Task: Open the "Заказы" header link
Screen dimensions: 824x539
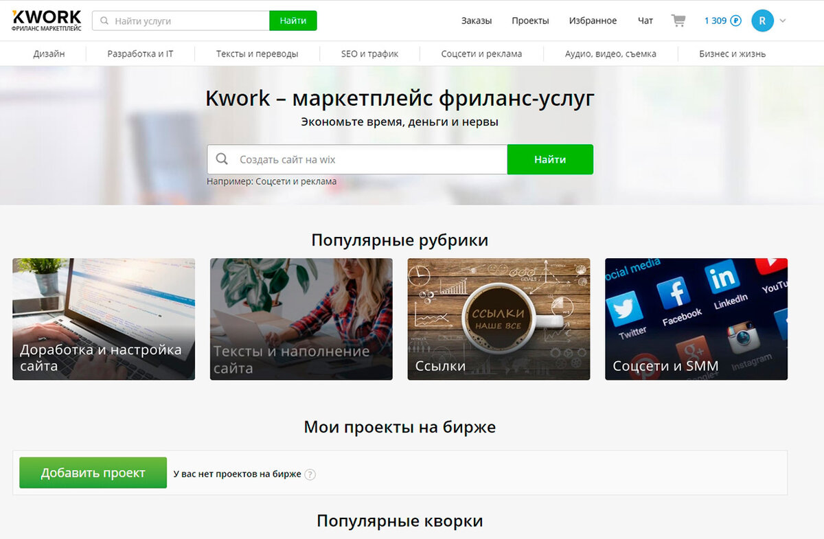Action: click(477, 21)
